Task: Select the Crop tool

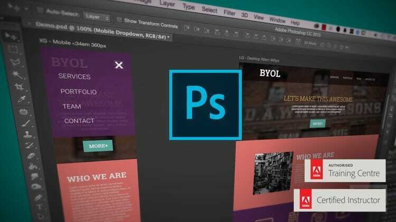Action: [19, 87]
